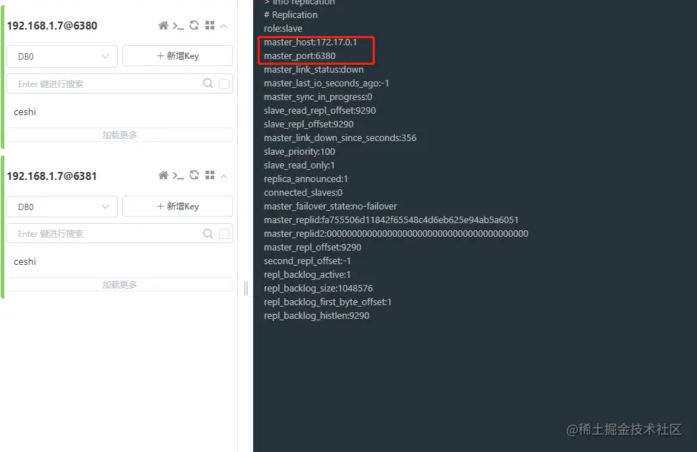
Task: Click the # Replication header line
Action: (x=291, y=14)
